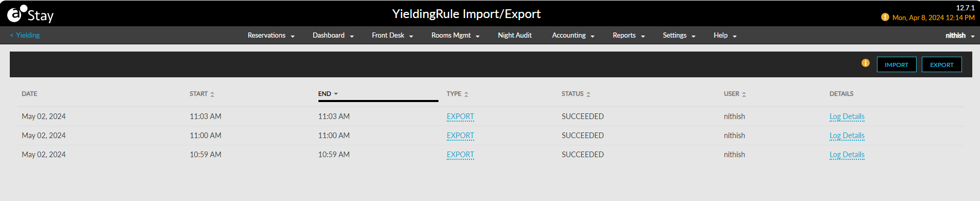Screen dimensions: 980x201
Task: Sort by the User column arrow
Action: coord(744,94)
